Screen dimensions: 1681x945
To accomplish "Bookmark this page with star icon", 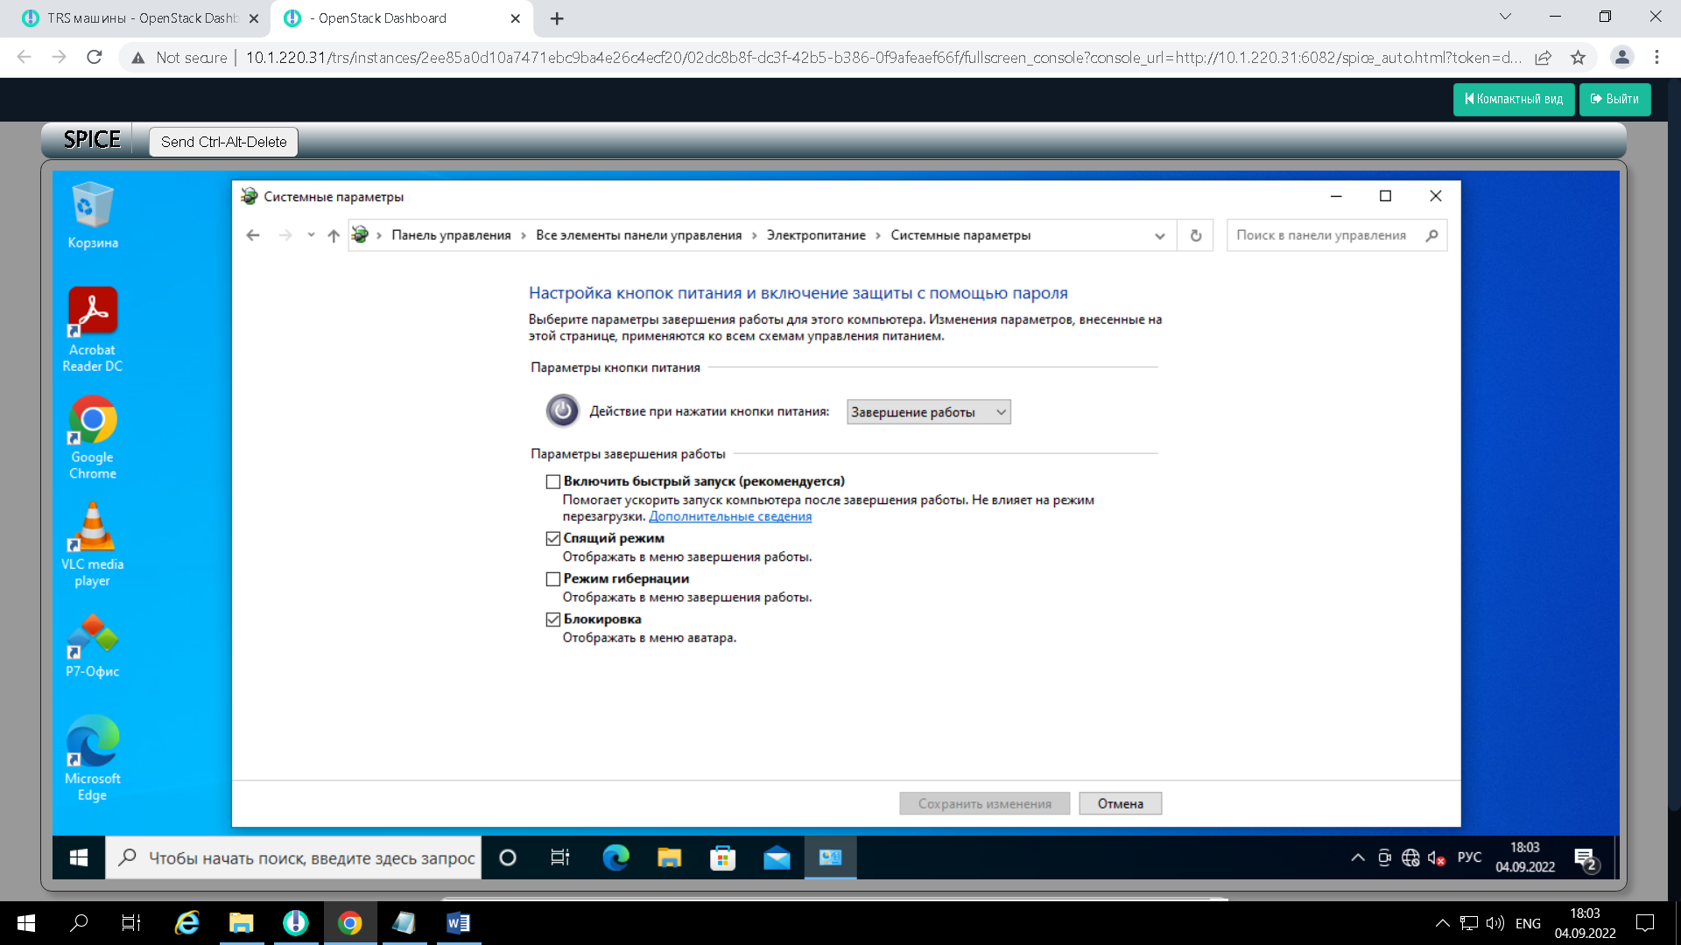I will (x=1578, y=58).
